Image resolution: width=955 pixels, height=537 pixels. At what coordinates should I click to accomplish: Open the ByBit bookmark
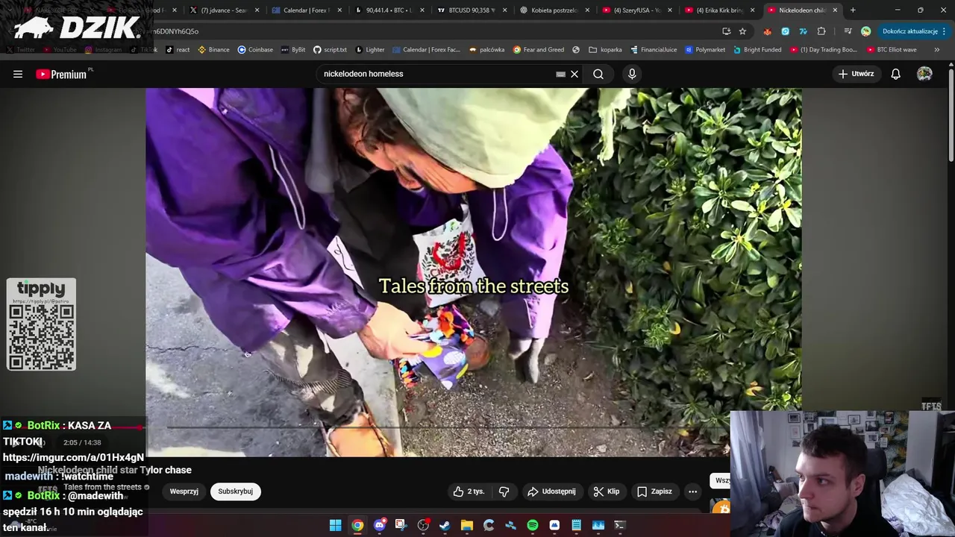[x=293, y=50]
